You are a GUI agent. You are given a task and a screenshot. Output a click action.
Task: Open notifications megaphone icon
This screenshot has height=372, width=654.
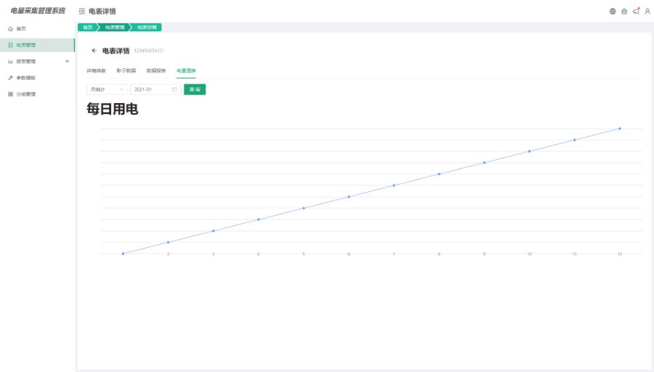click(x=636, y=11)
